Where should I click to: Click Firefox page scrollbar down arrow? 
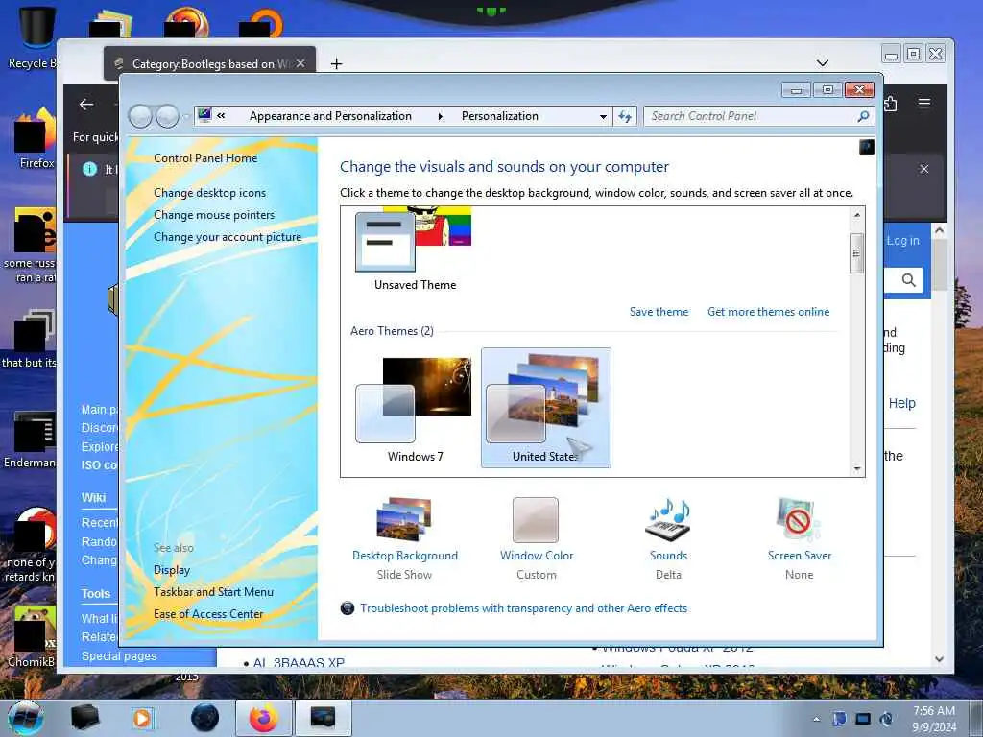pyautogui.click(x=939, y=659)
